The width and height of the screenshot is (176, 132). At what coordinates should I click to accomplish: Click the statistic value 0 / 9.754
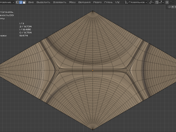26,33
